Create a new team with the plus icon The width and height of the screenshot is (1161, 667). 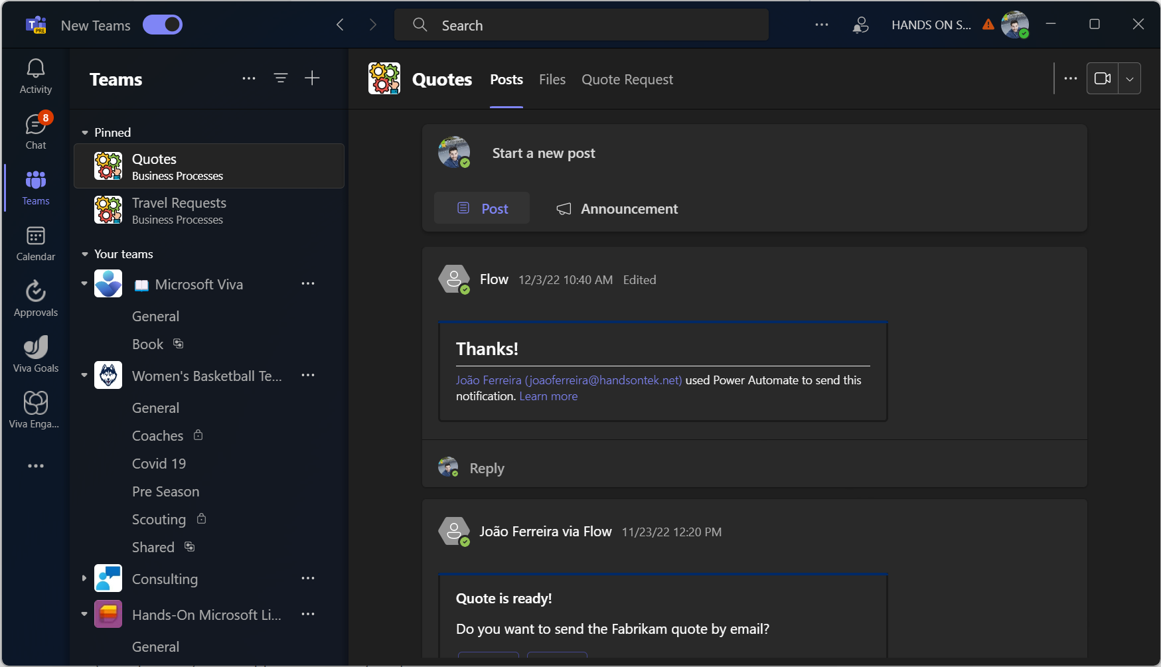(x=312, y=78)
